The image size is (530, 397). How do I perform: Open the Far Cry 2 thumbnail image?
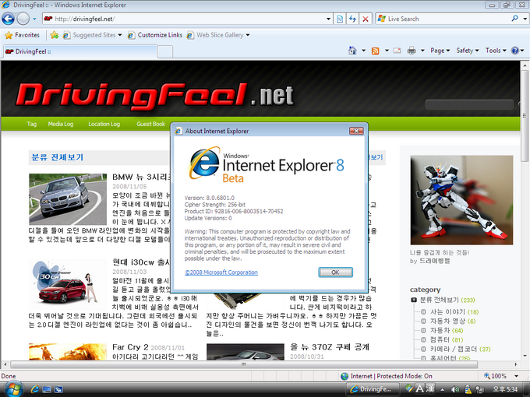[68, 352]
